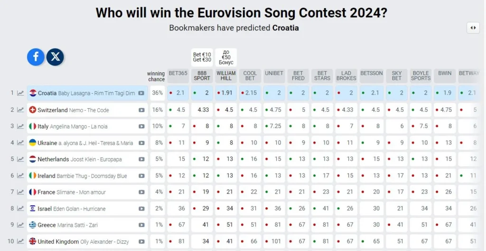The width and height of the screenshot is (486, 251).
Task: Open the odds history chart for Greece
Action: pyautogui.click(x=21, y=225)
